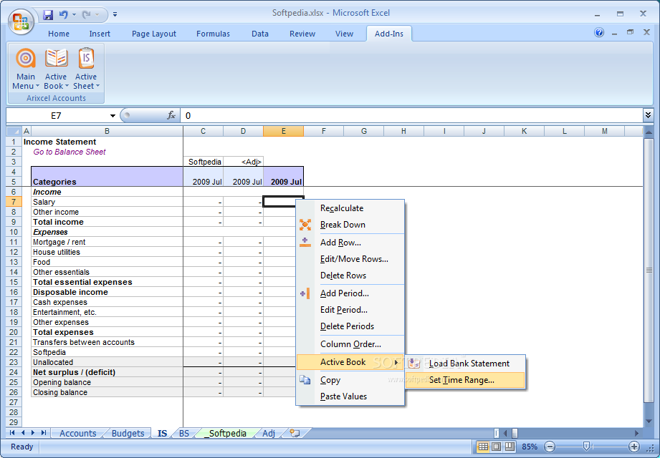The width and height of the screenshot is (660, 458).
Task: Save the workbook using the floppy icon
Action: (x=48, y=15)
